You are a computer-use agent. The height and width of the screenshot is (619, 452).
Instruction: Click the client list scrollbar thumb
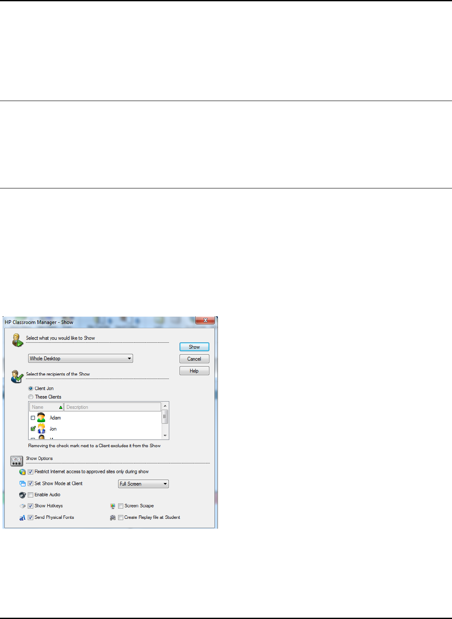pyautogui.click(x=165, y=417)
